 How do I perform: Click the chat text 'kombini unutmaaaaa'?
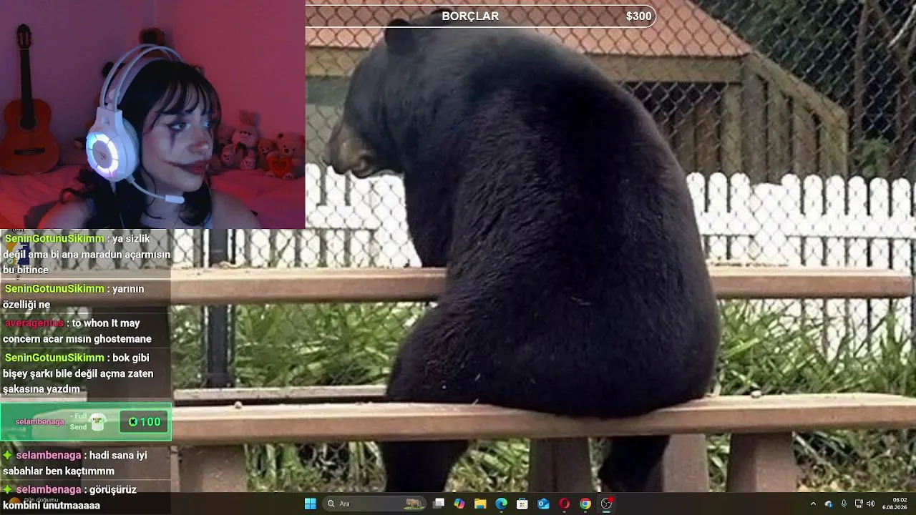pos(52,505)
